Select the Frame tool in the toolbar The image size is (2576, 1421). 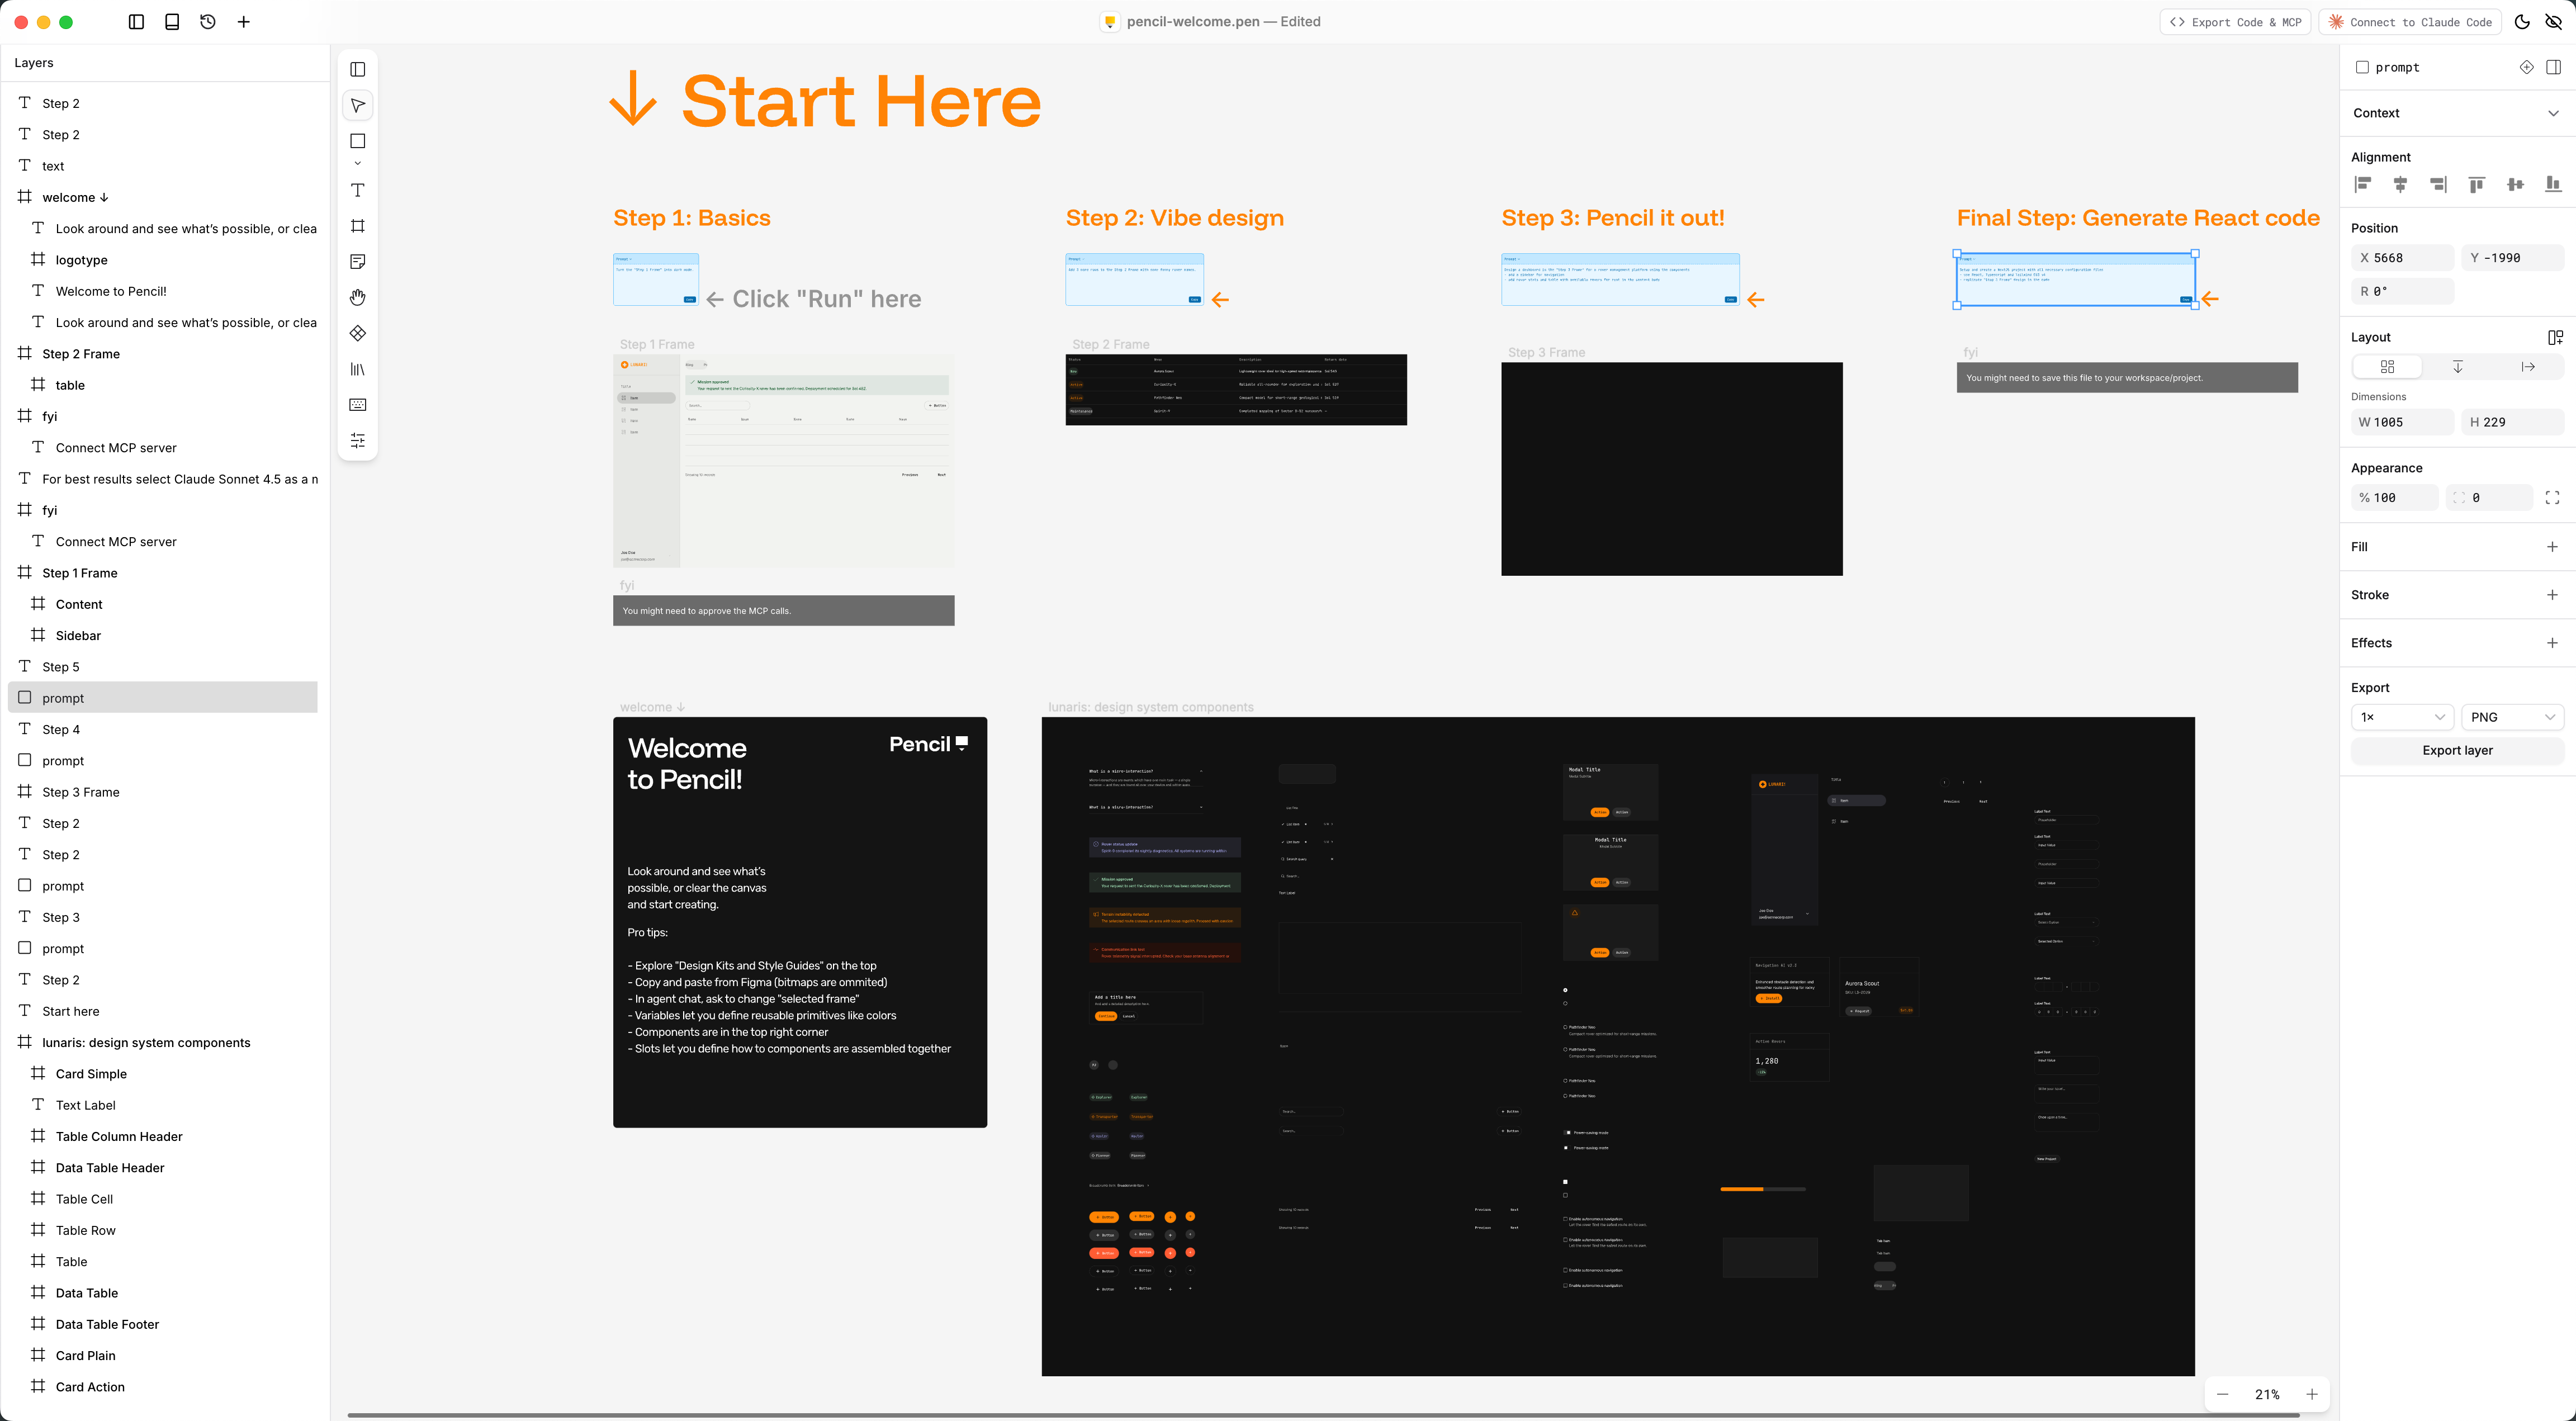357,226
